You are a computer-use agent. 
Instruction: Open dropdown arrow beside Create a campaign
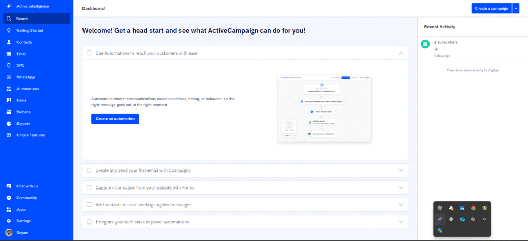516,8
